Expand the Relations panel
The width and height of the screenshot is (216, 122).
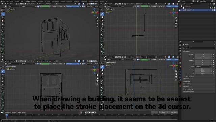coord(187,79)
